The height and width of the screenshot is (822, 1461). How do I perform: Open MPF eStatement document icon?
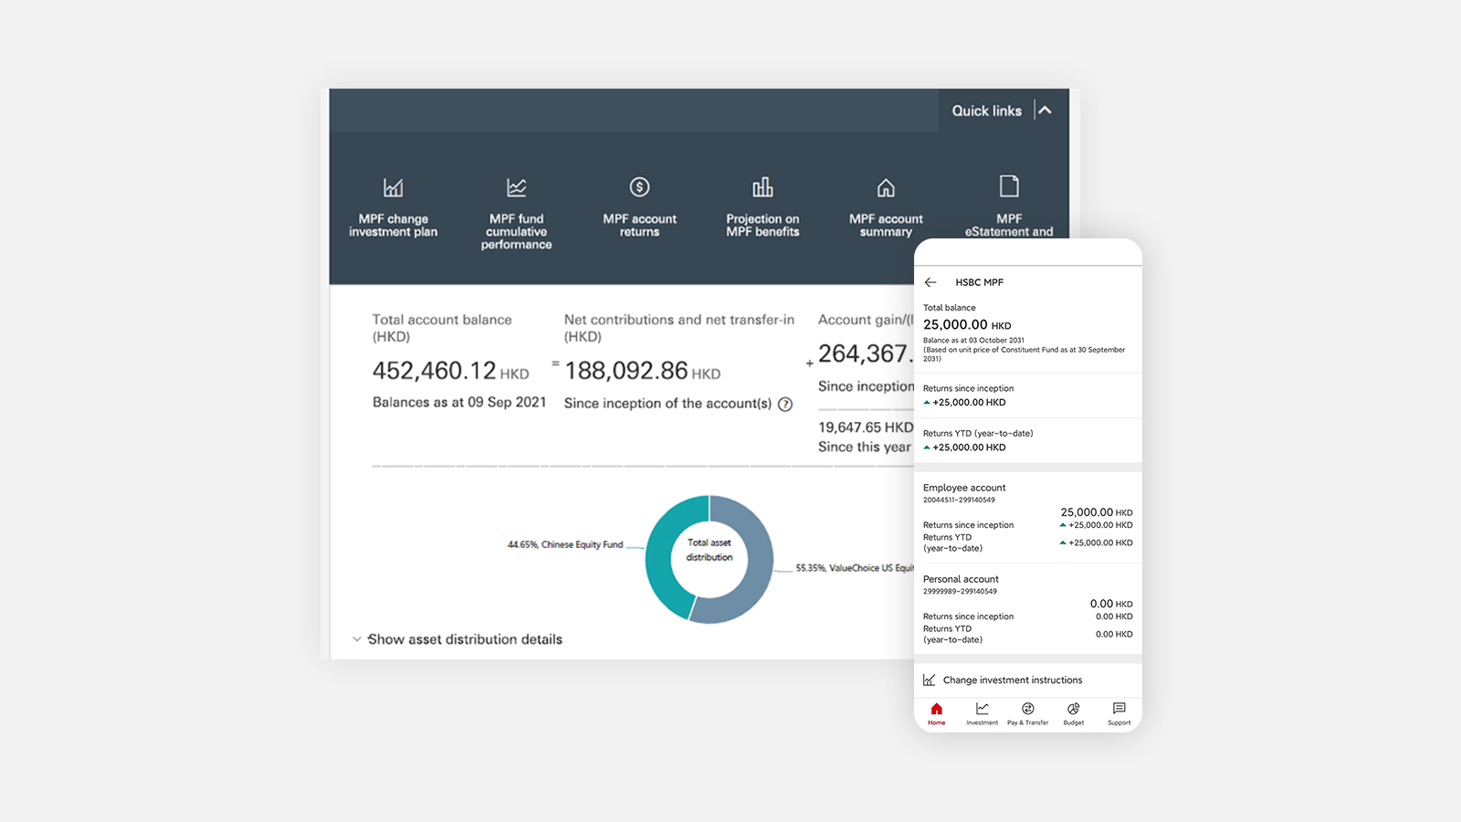[x=1009, y=186]
